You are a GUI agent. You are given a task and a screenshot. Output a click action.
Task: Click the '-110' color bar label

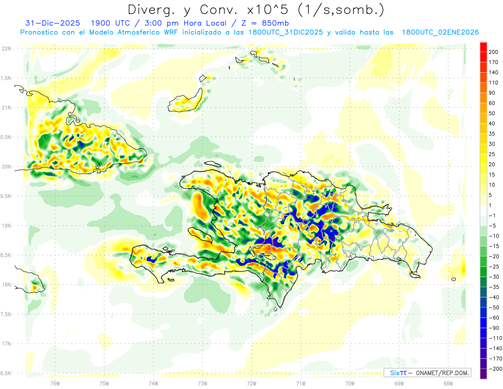click(x=497, y=338)
